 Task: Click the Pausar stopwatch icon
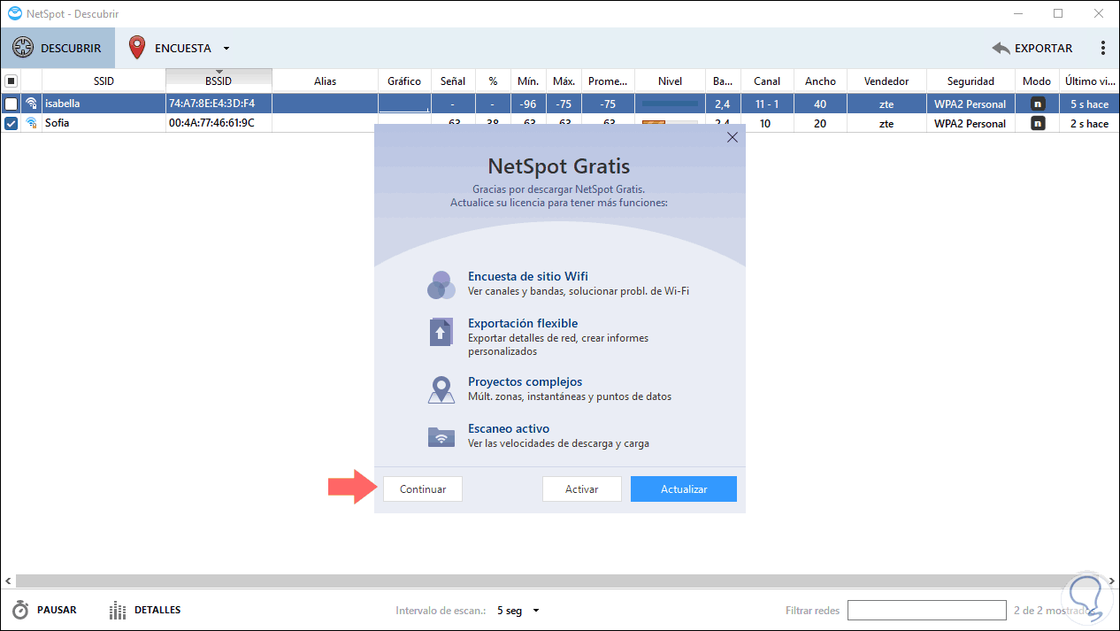point(21,611)
